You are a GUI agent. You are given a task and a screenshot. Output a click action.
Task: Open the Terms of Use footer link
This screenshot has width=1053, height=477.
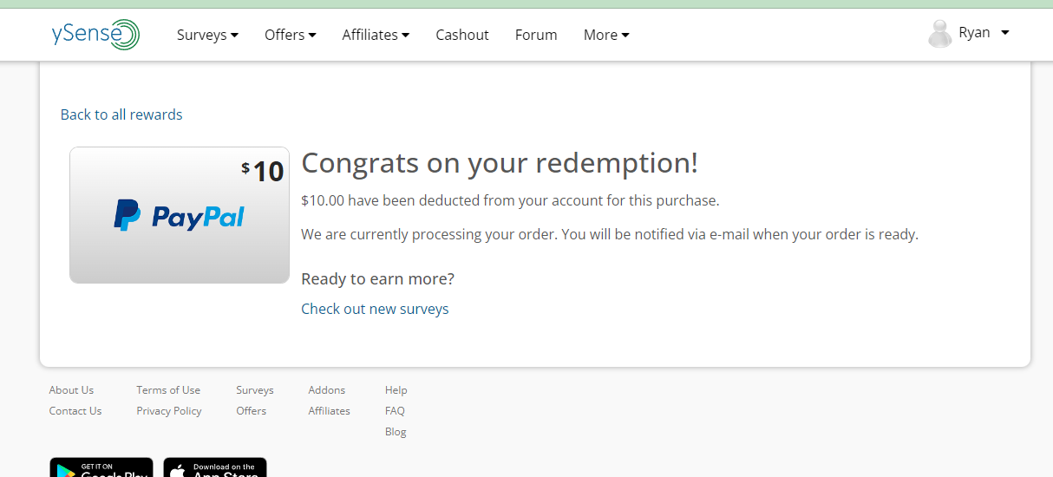pyautogui.click(x=168, y=390)
